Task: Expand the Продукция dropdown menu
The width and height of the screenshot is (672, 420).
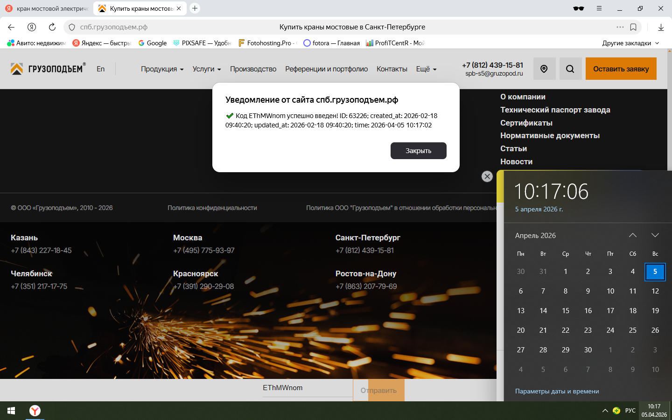Action: [x=162, y=69]
